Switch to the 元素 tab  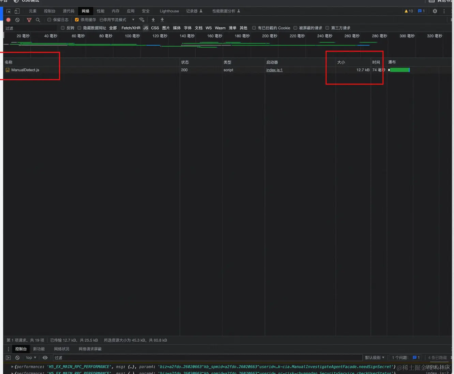(x=33, y=11)
